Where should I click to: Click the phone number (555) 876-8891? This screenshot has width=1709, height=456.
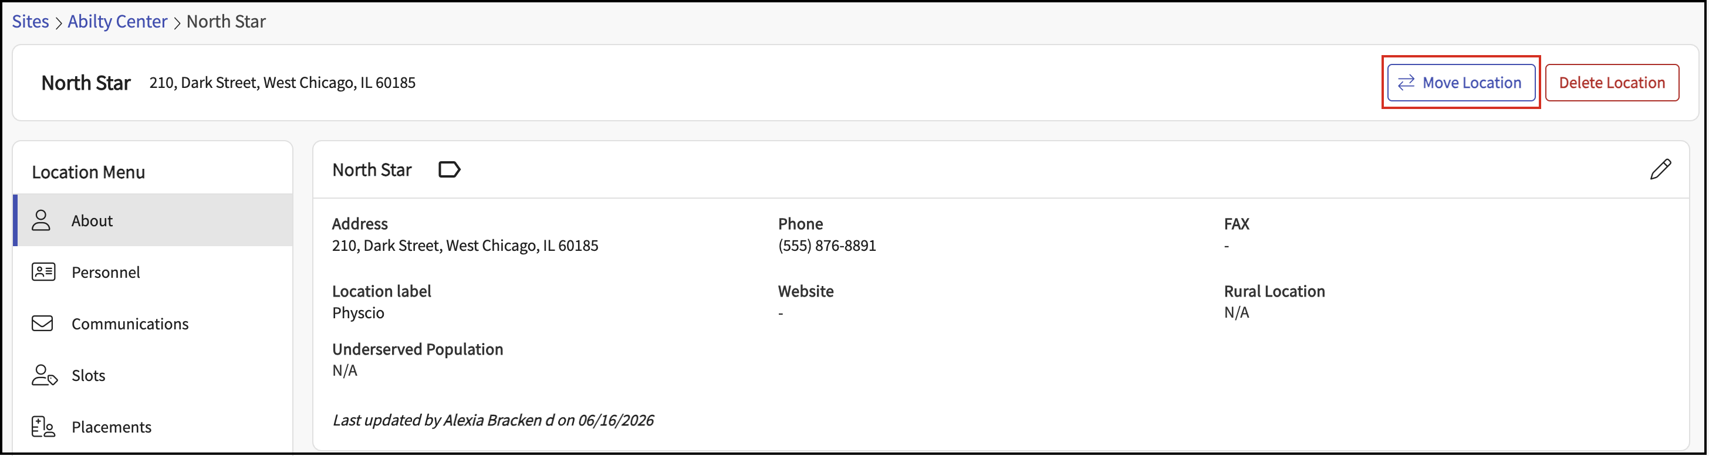click(827, 245)
